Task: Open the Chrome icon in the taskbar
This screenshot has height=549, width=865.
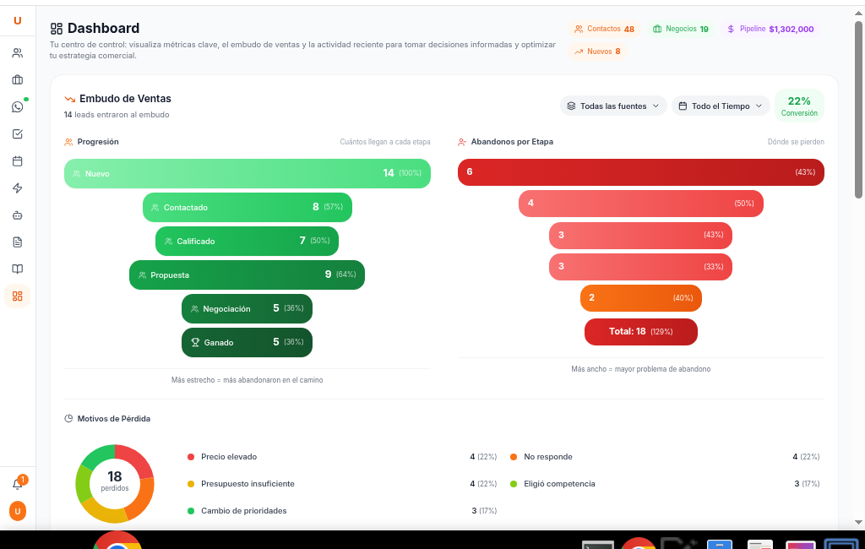Action: tap(117, 541)
